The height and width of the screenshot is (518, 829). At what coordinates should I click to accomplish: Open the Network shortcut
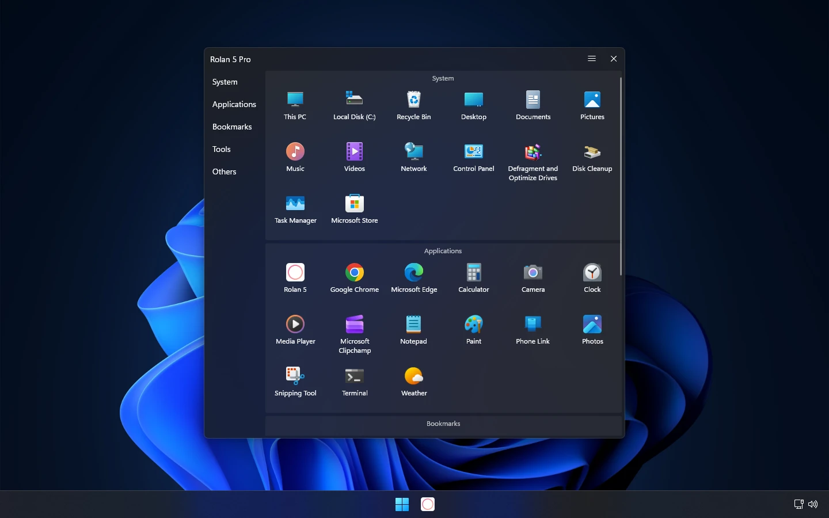(414, 157)
